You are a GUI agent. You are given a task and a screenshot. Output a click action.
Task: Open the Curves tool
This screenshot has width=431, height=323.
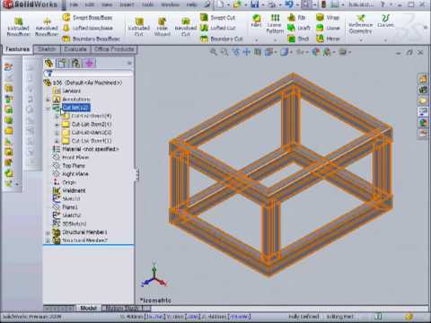coord(385,21)
